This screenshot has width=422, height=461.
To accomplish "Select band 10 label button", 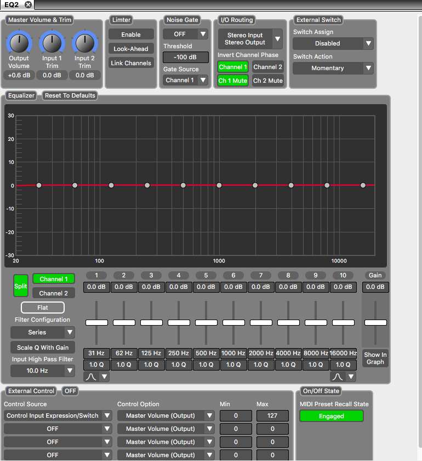I will [x=343, y=276].
